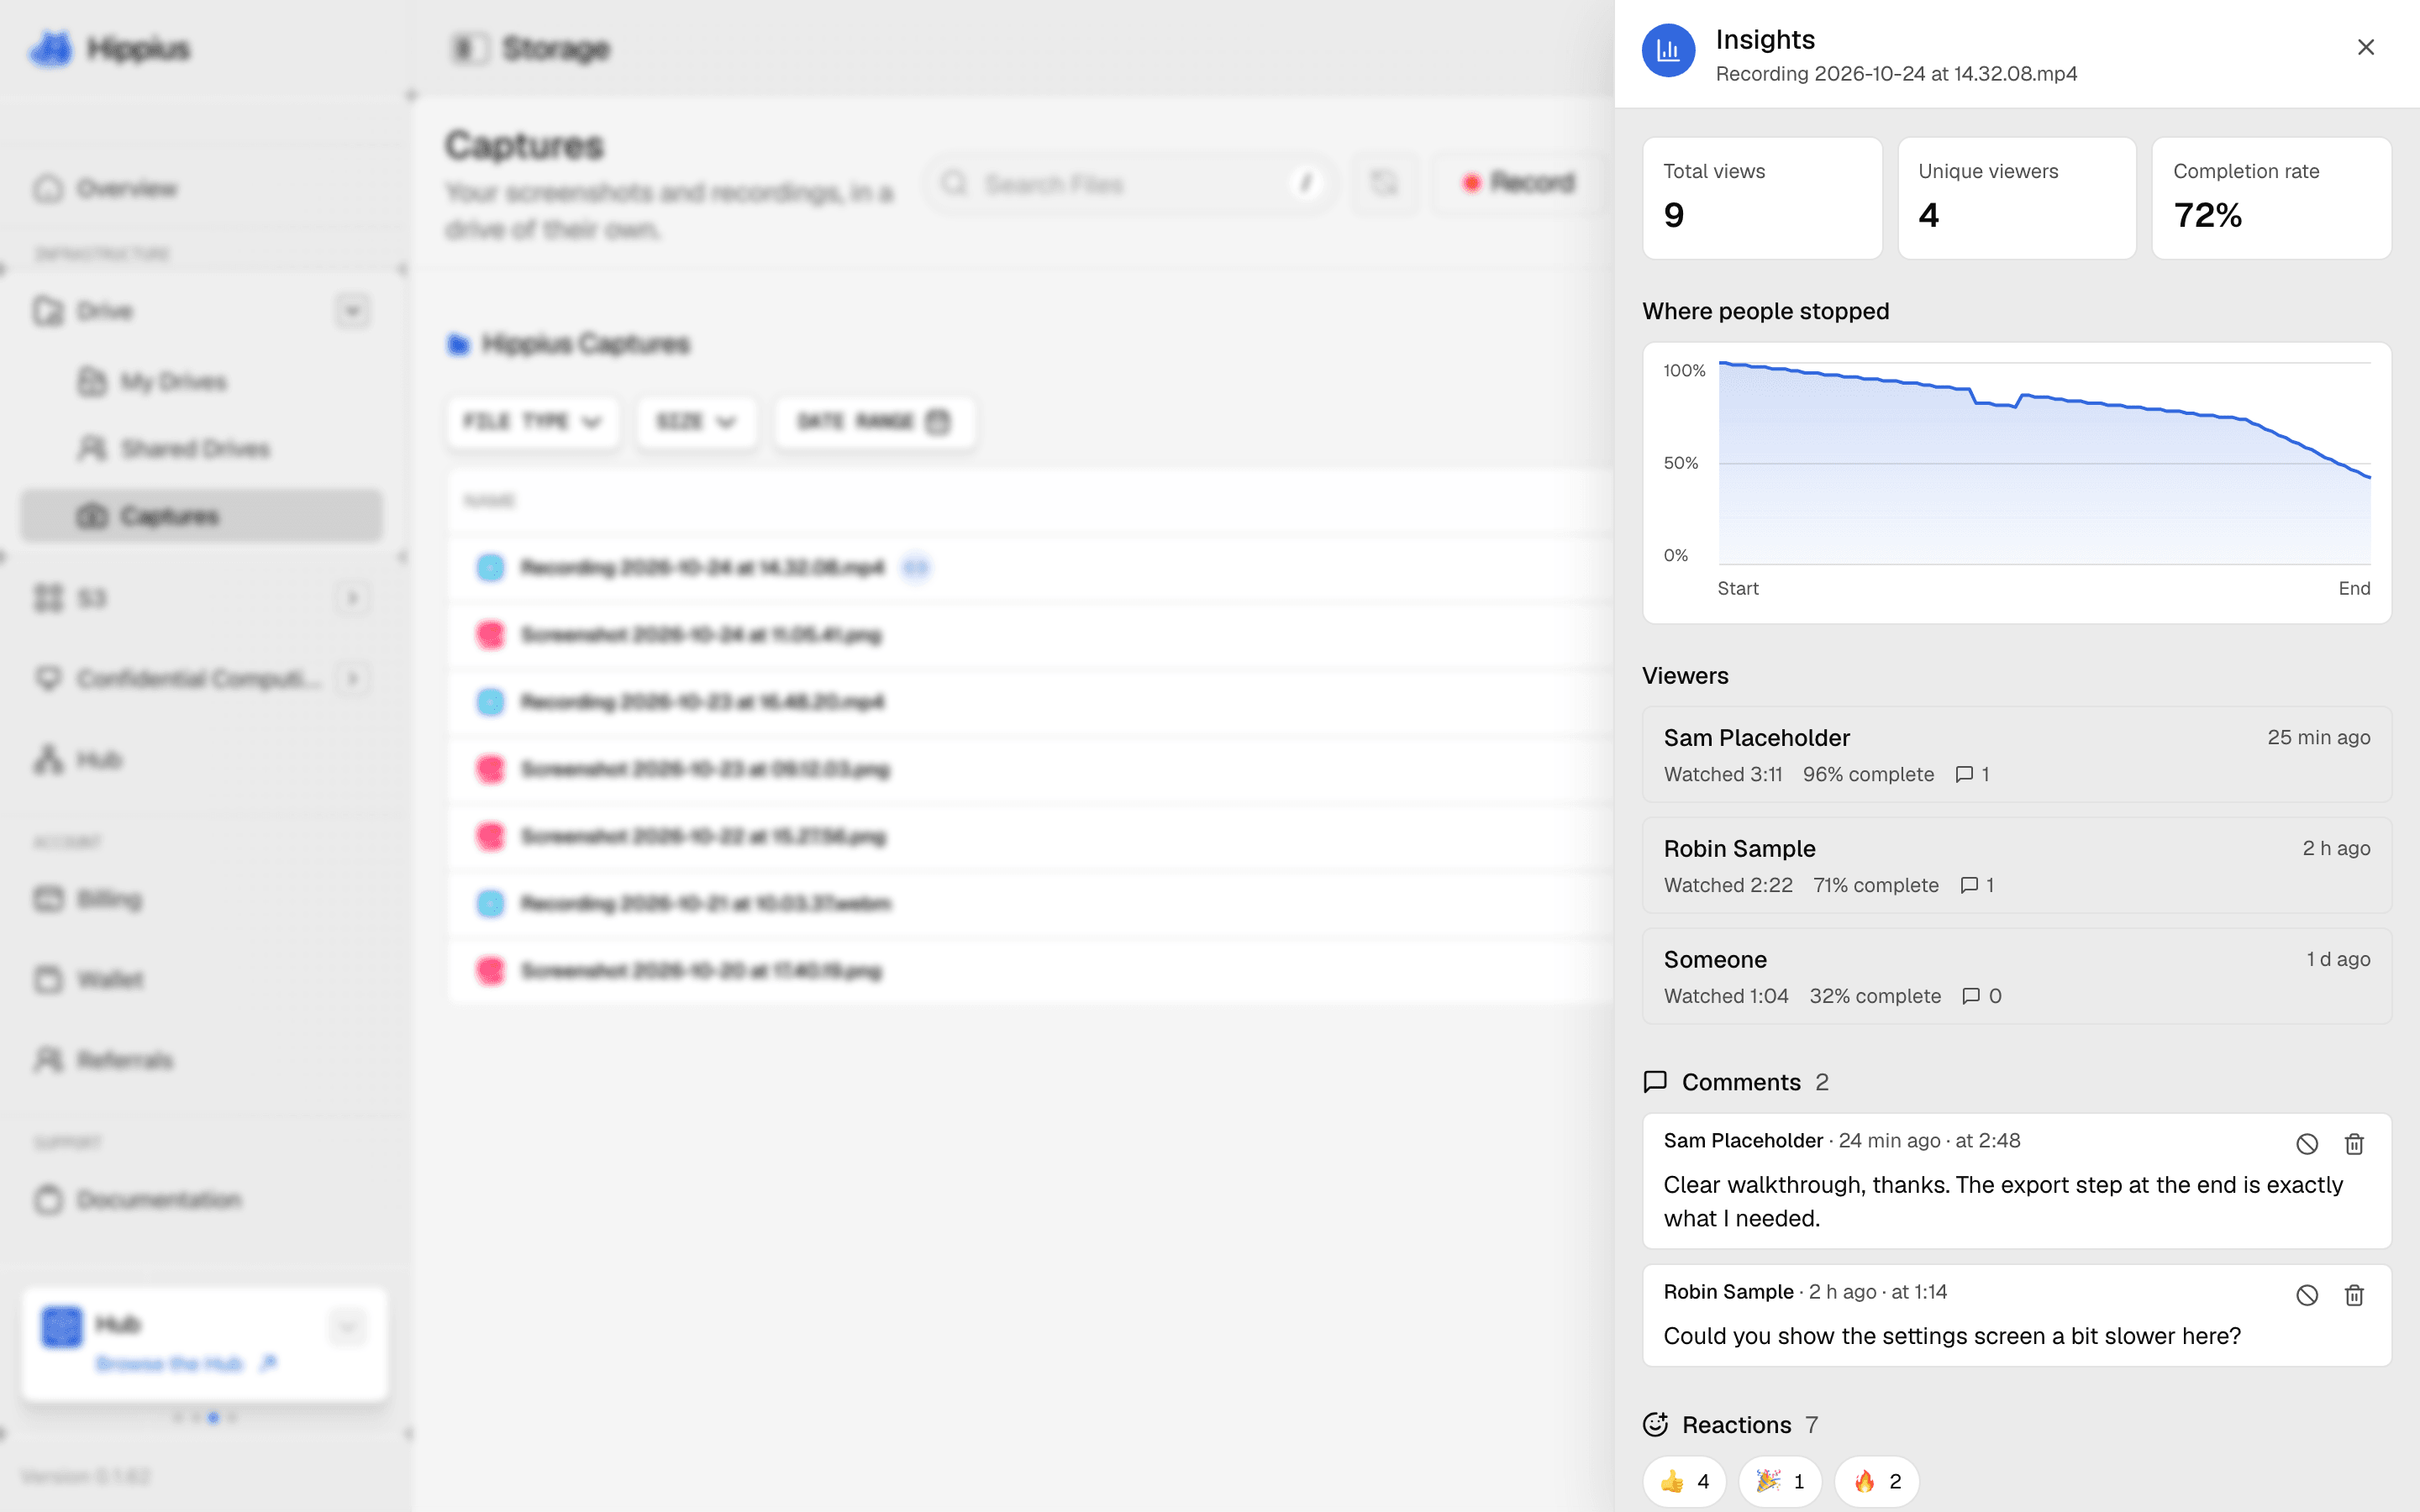Open Robin Sample viewer row
The image size is (2420, 1512).
[2016, 866]
